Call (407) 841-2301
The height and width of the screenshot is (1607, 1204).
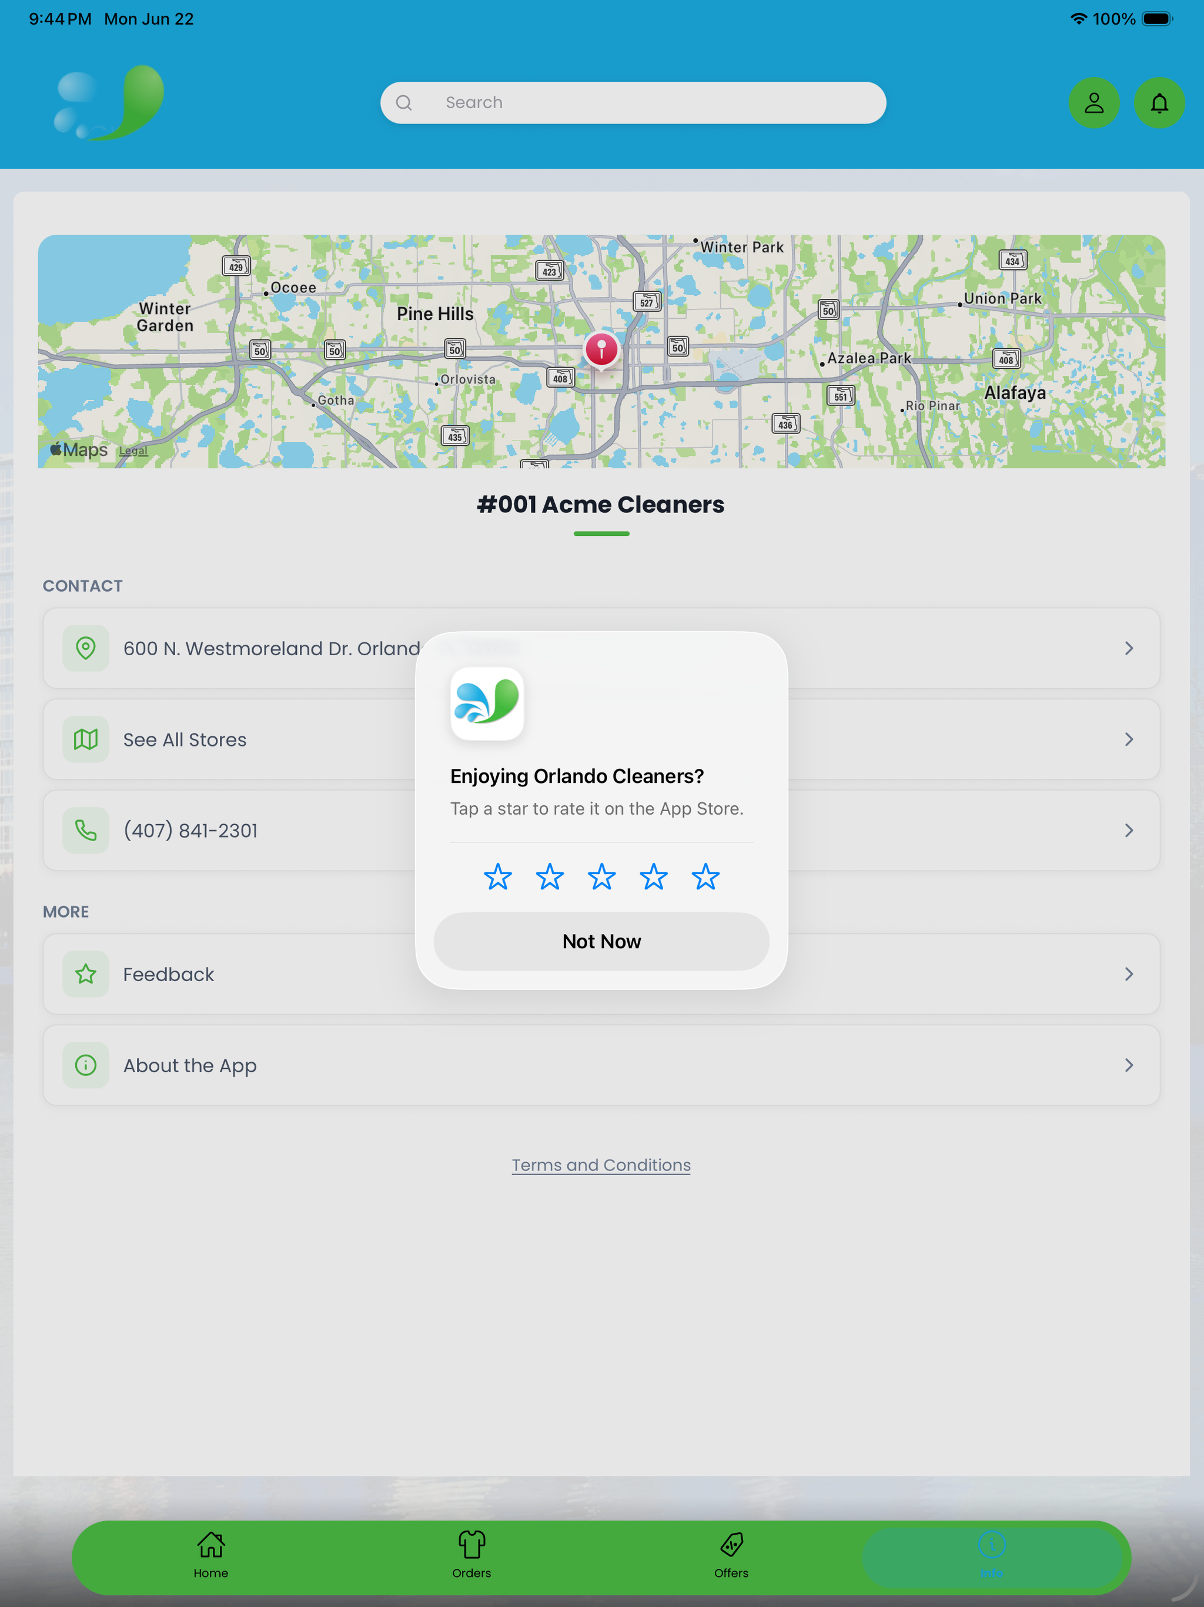pyautogui.click(x=601, y=831)
